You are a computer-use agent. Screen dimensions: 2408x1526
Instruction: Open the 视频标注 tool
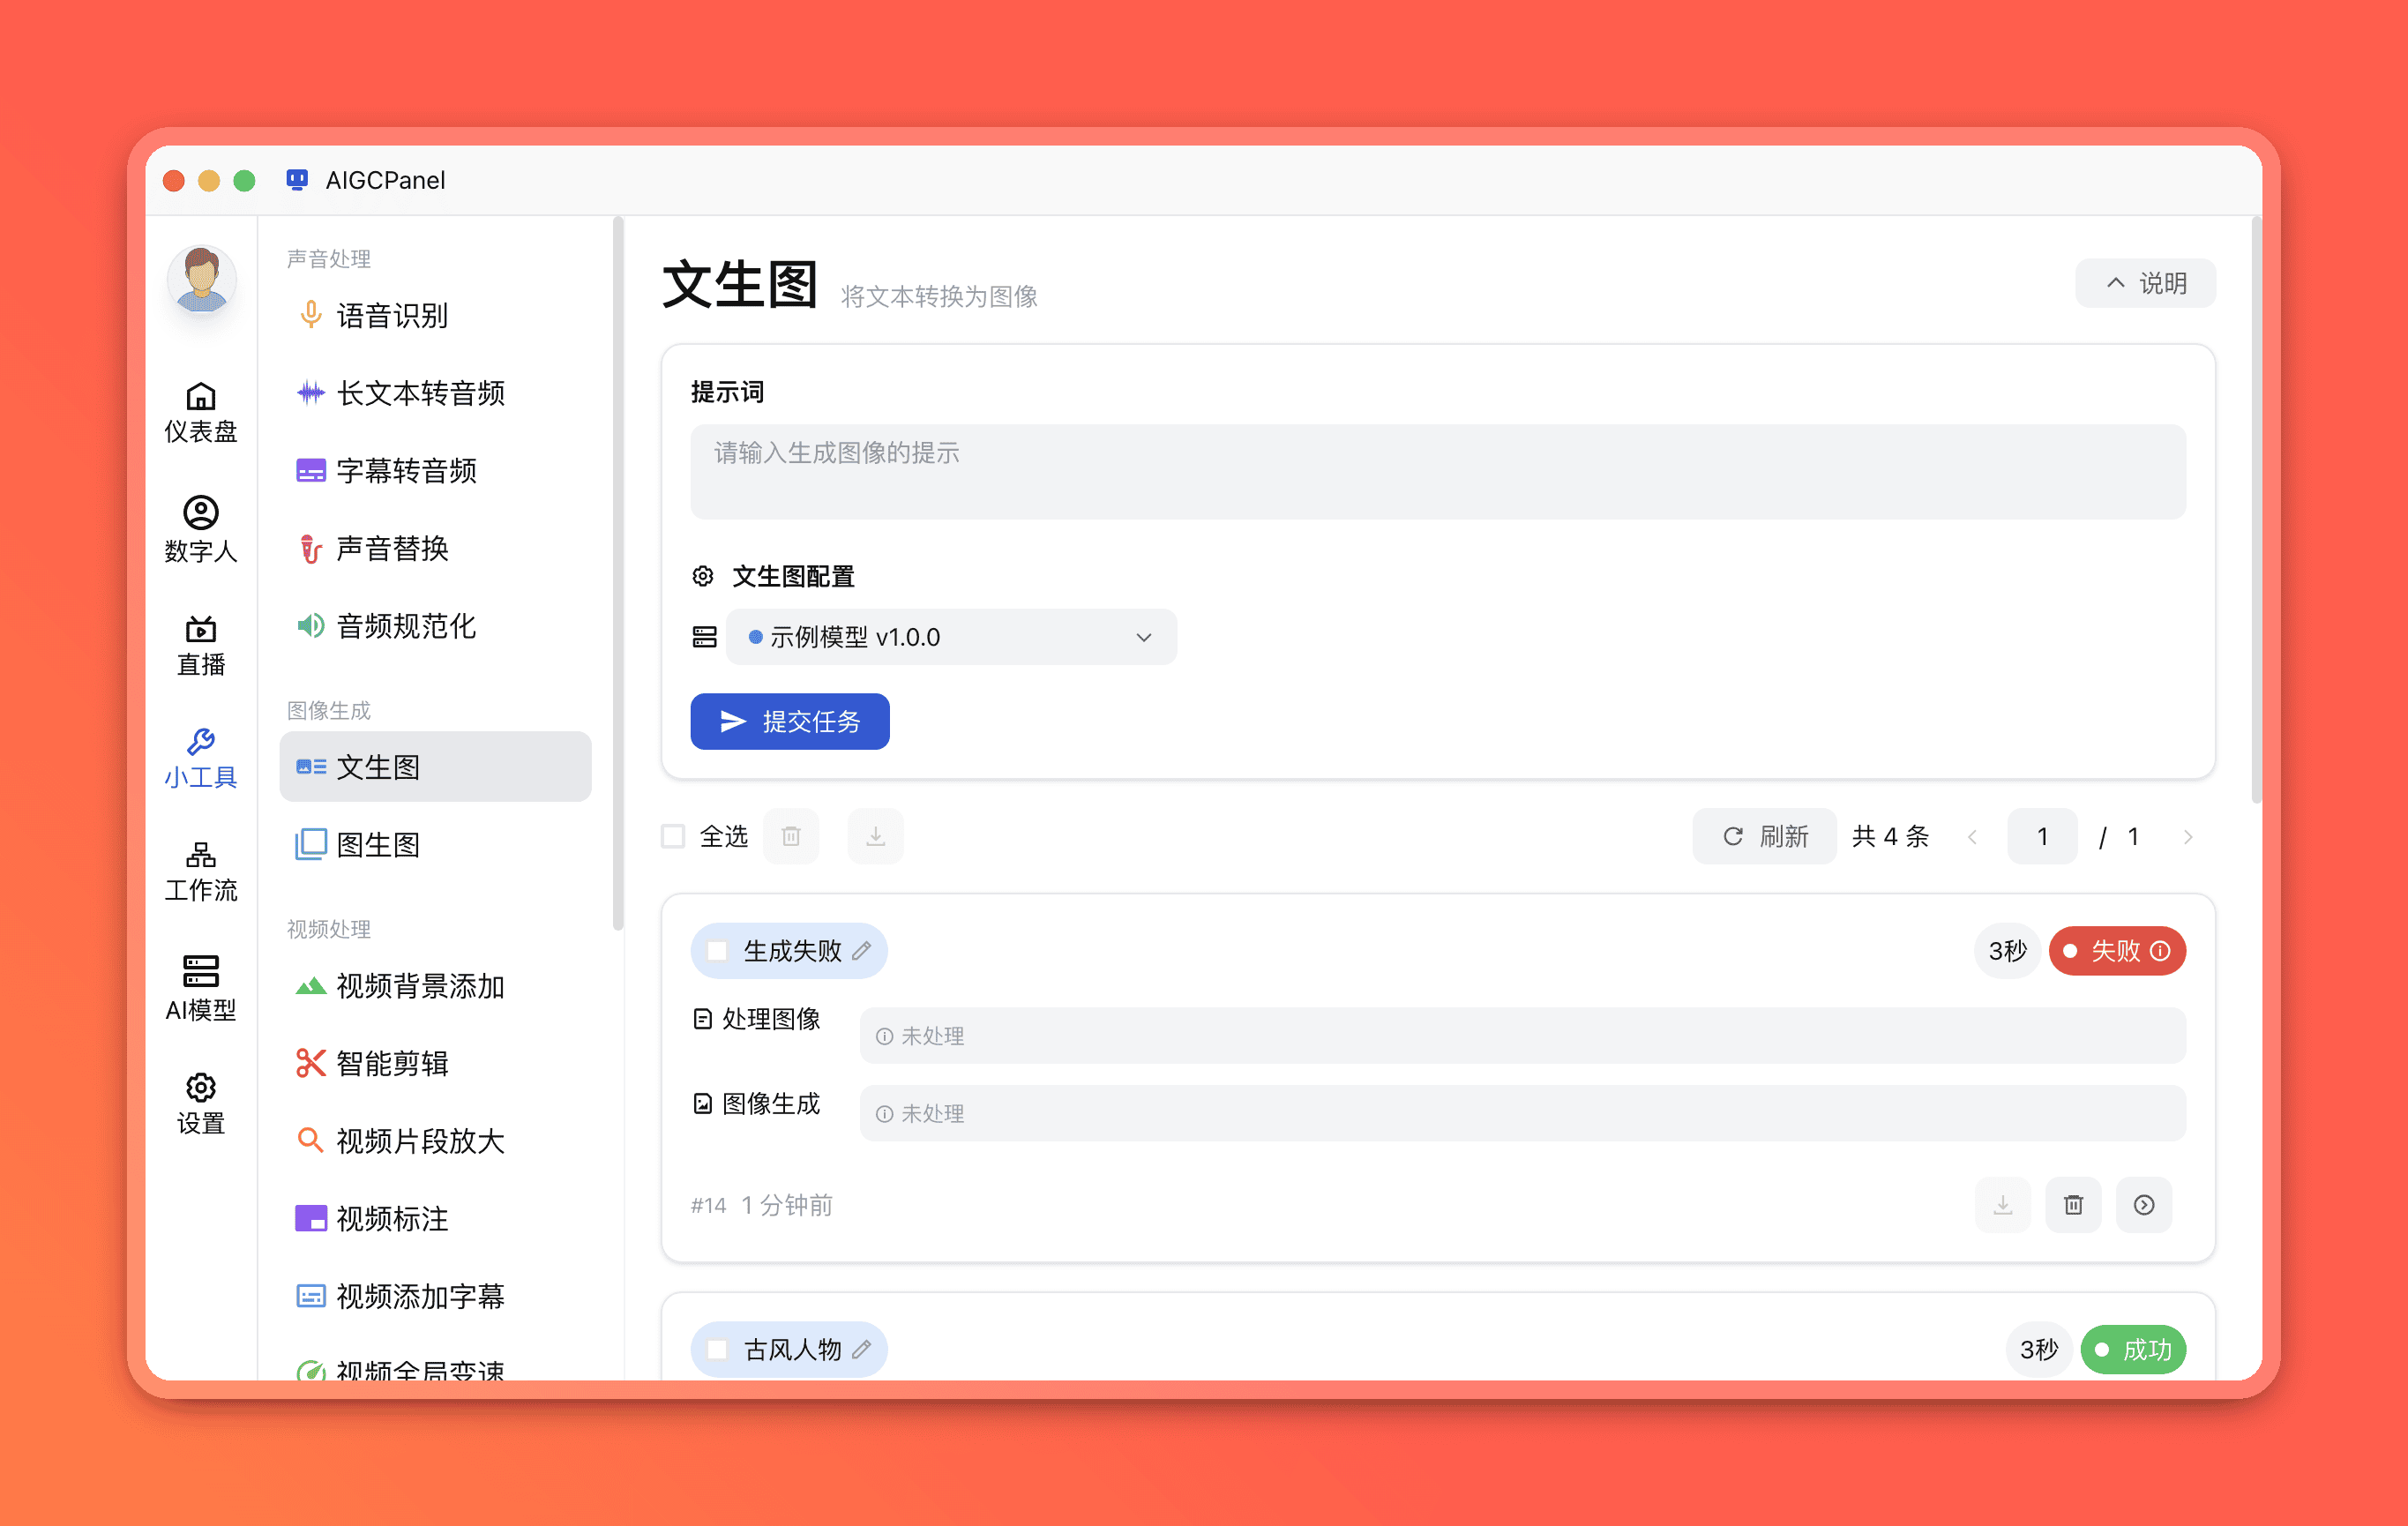[435, 1219]
